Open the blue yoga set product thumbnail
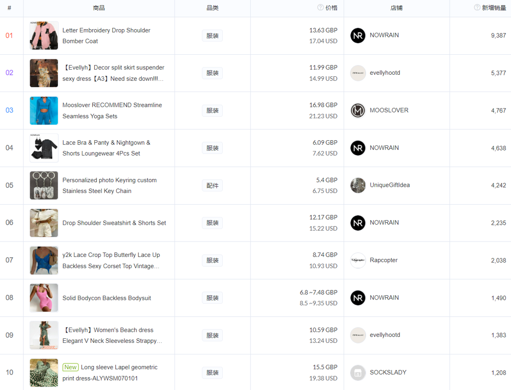The height and width of the screenshot is (390, 511). click(x=44, y=110)
